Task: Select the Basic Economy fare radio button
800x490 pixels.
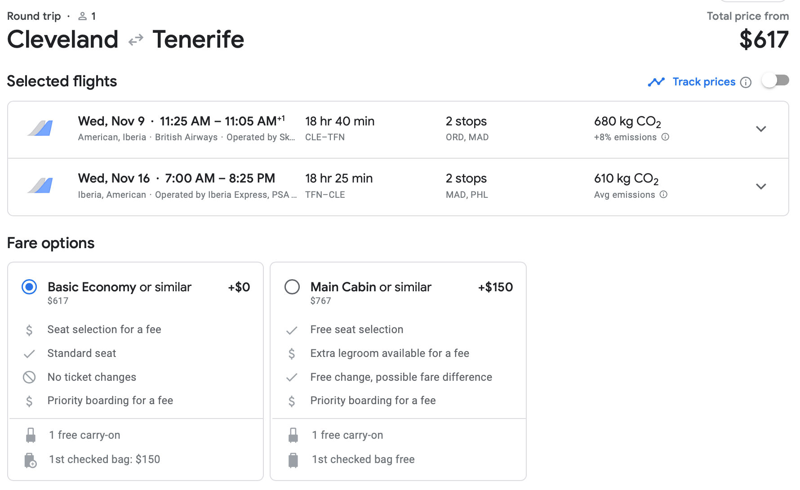Action: coord(29,287)
